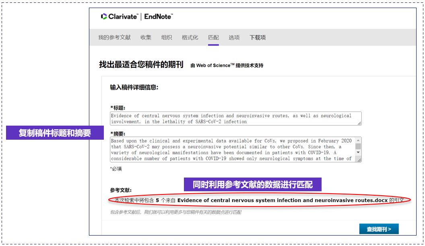Viewport: 425px width, 246px height.
Task: Open the 选项 tab
Action: click(x=234, y=37)
